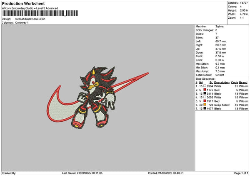The width and height of the screenshot is (250, 176).
Task: Click the barcode under the worksheet title
Action: 40,13
